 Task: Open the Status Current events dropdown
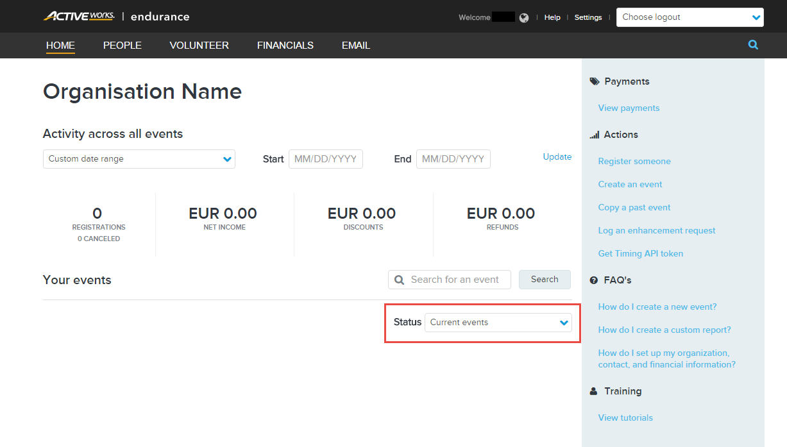498,323
